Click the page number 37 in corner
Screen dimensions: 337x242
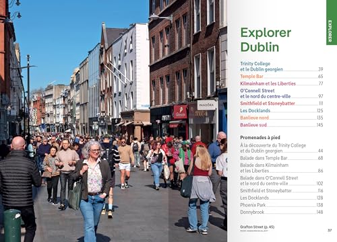[x=330, y=231]
